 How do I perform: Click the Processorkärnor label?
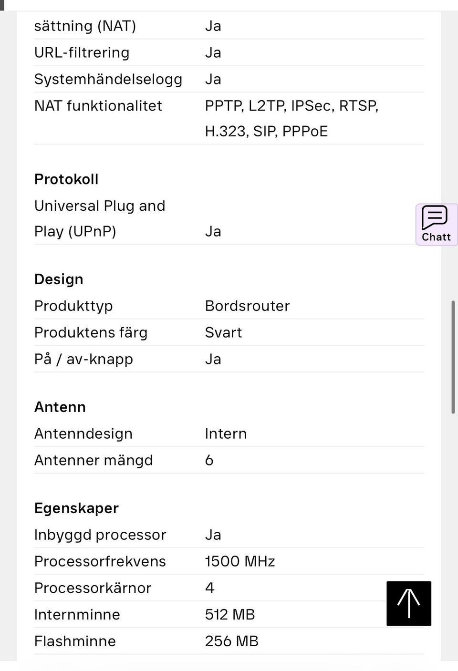point(93,588)
